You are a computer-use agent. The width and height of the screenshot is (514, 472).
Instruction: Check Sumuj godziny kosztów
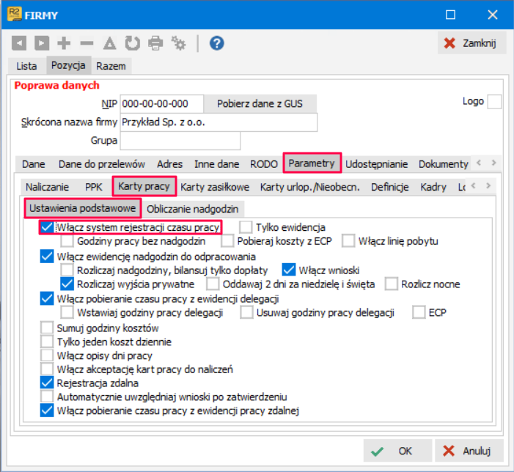[47, 328]
